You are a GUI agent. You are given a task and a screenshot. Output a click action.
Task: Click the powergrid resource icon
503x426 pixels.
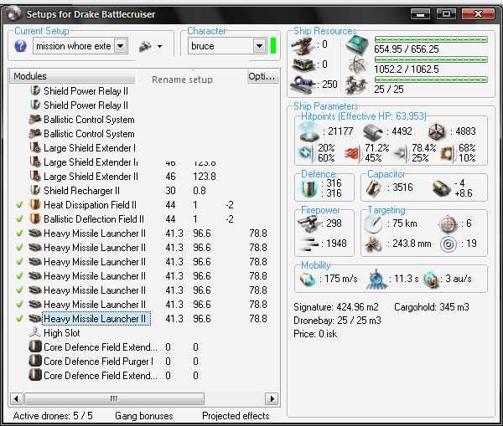357,64
